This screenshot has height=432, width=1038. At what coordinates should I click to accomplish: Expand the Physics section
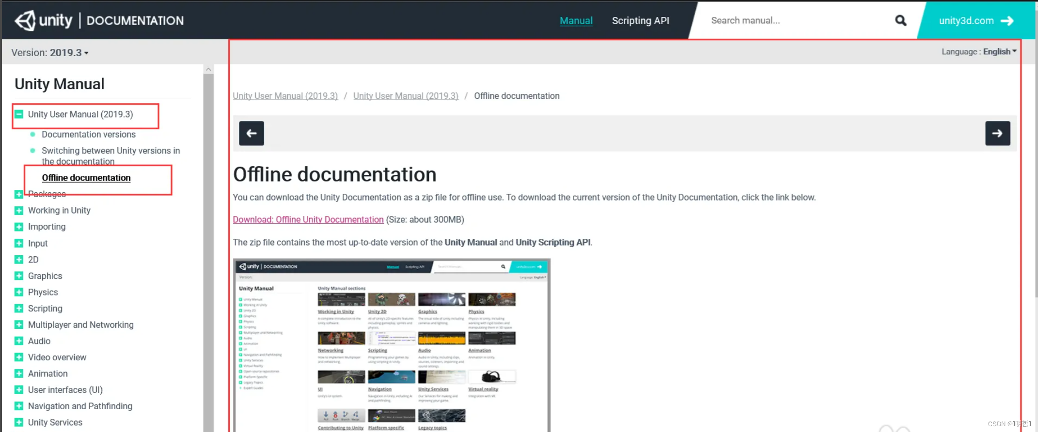tap(19, 292)
